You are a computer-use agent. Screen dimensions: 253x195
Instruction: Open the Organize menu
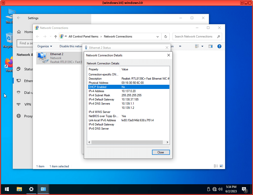45,46
